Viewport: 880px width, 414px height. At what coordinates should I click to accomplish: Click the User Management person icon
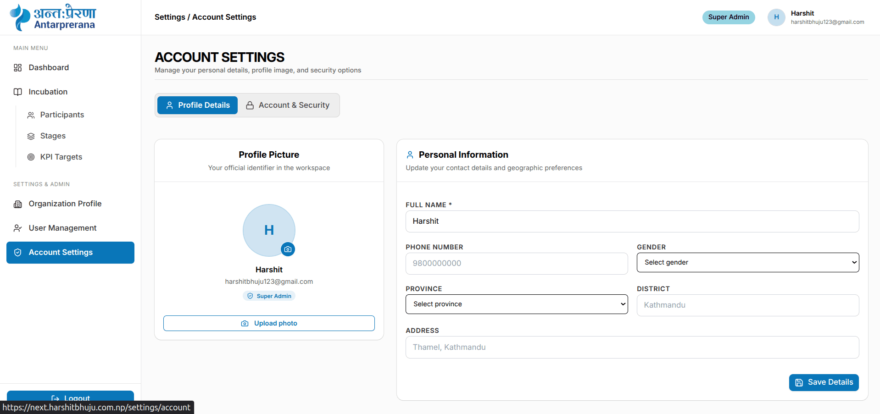point(18,228)
